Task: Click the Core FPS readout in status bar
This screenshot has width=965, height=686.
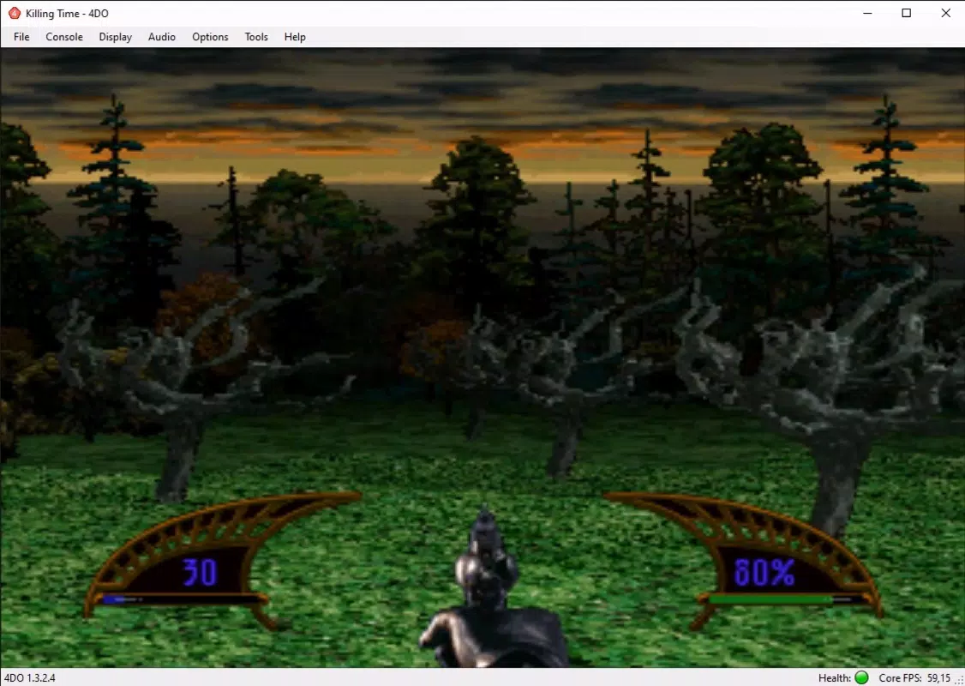Action: (914, 677)
